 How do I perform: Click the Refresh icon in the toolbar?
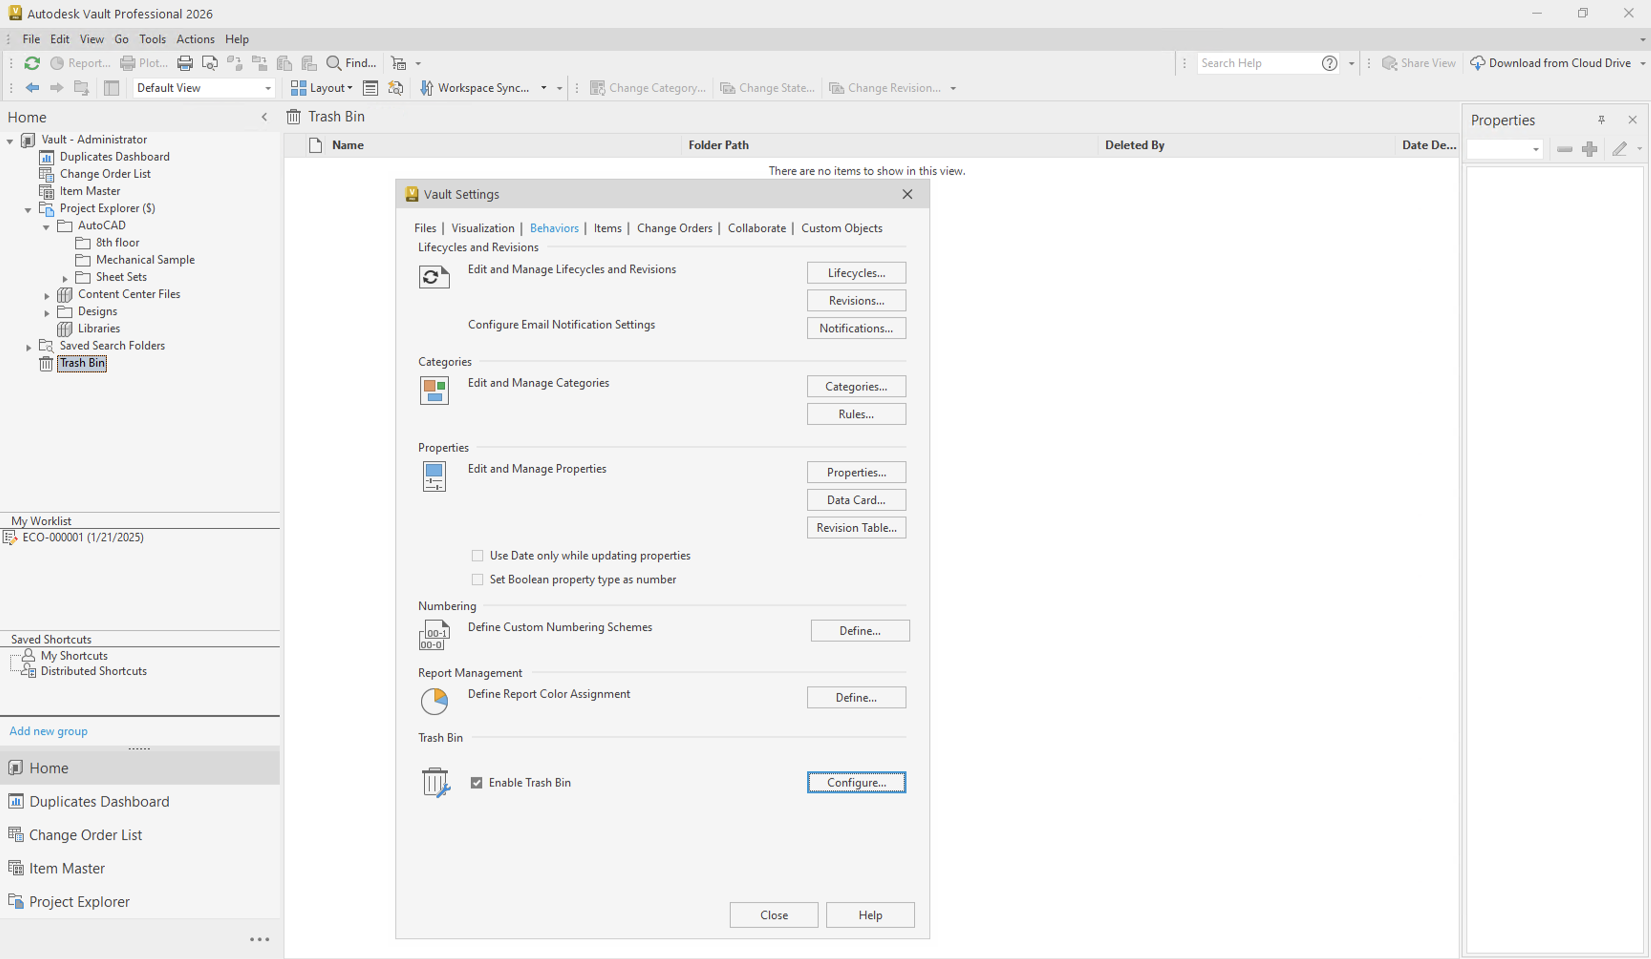32,63
